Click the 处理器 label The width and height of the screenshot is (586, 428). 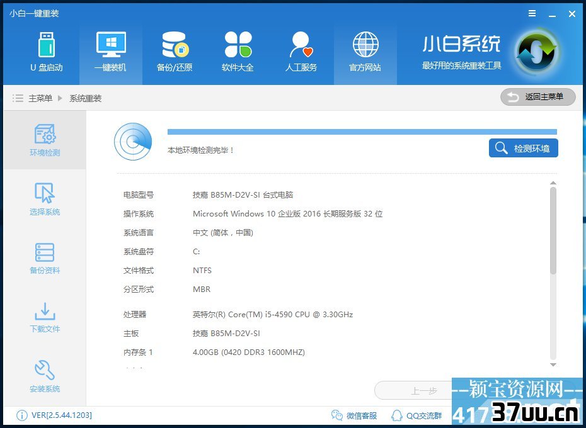click(x=135, y=315)
